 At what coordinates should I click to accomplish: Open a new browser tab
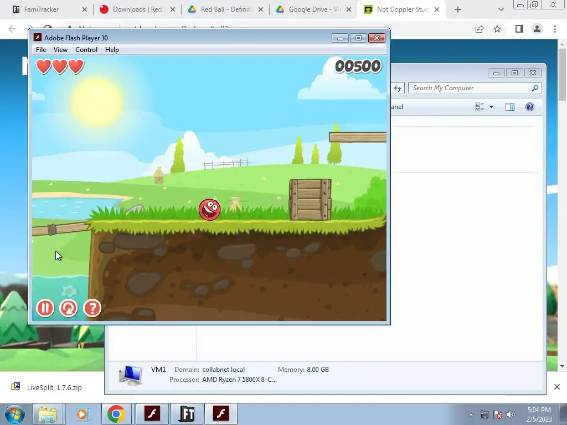(458, 9)
